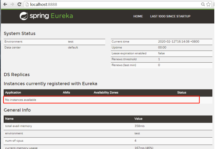
Task: Click the browser back arrow
Action: click(x=5, y=4)
